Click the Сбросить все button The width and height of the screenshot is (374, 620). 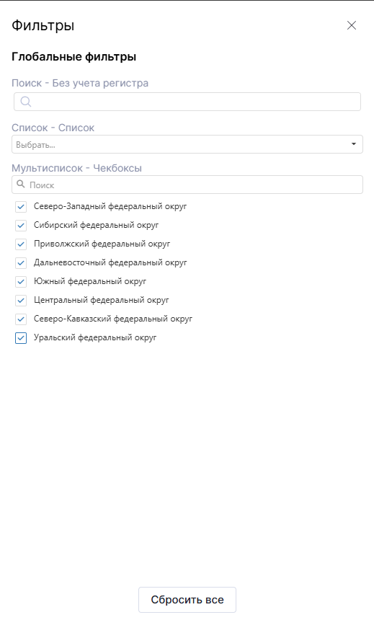click(187, 600)
